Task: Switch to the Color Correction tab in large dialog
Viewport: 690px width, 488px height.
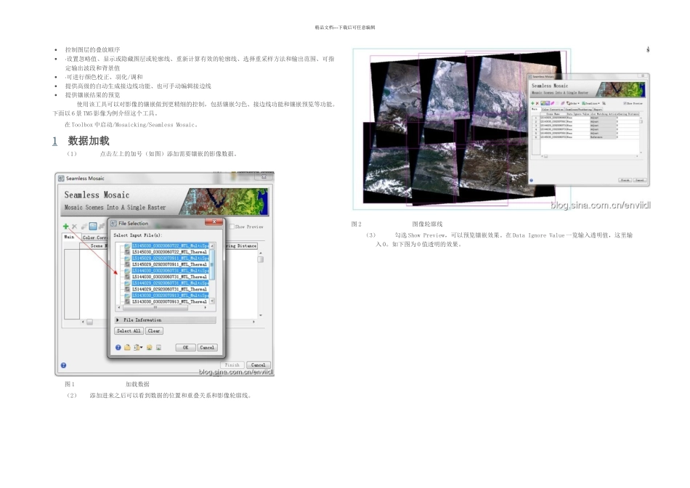Action: (x=95, y=237)
